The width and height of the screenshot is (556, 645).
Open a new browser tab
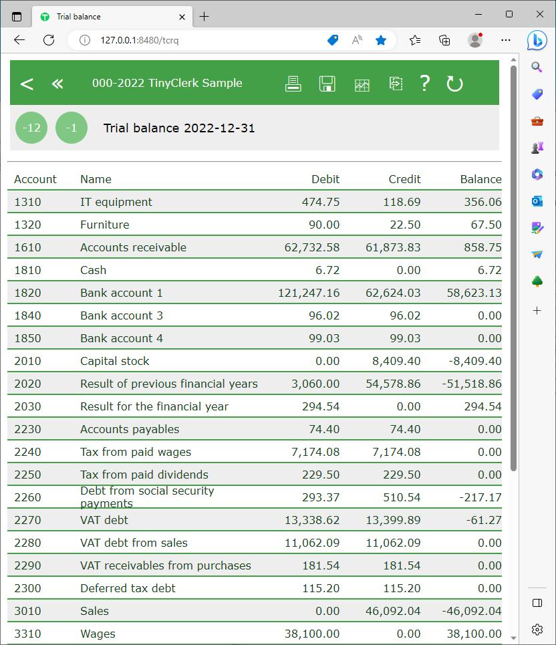[204, 16]
